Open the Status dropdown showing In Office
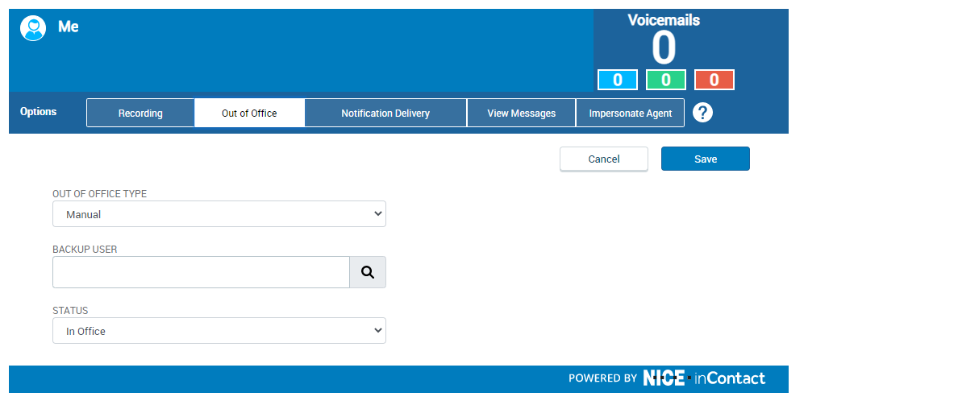The height and width of the screenshot is (405, 958). (219, 331)
